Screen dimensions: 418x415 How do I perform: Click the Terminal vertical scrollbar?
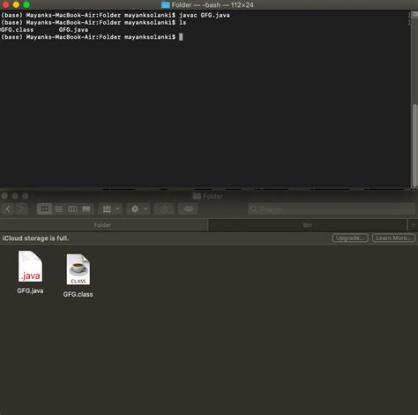tap(414, 145)
